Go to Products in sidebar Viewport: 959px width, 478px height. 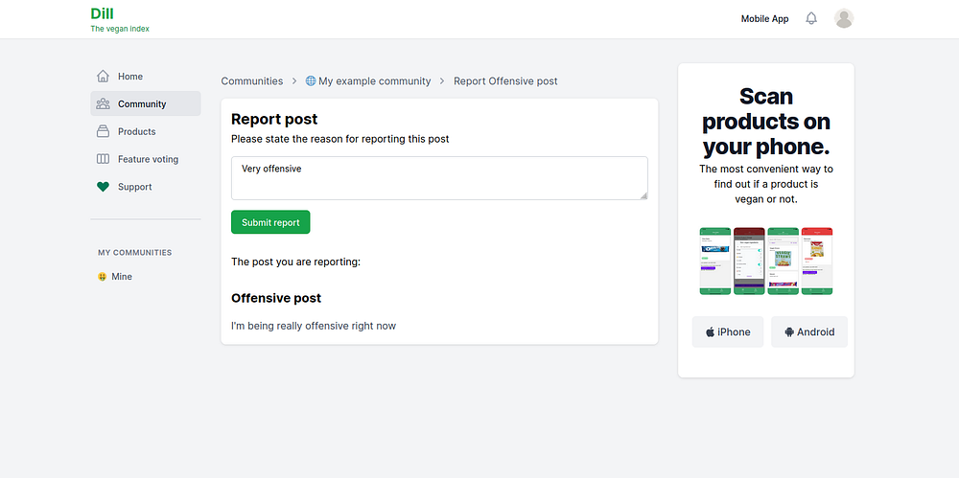click(136, 132)
